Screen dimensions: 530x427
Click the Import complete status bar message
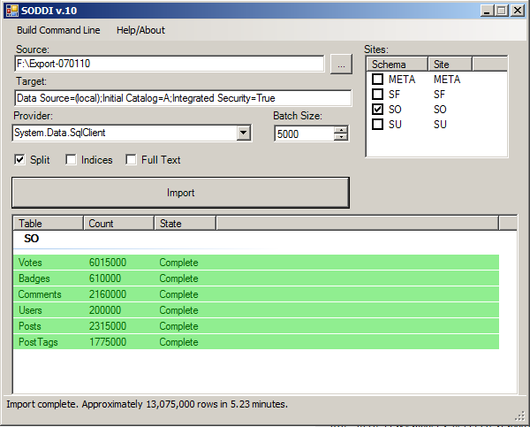click(x=147, y=404)
